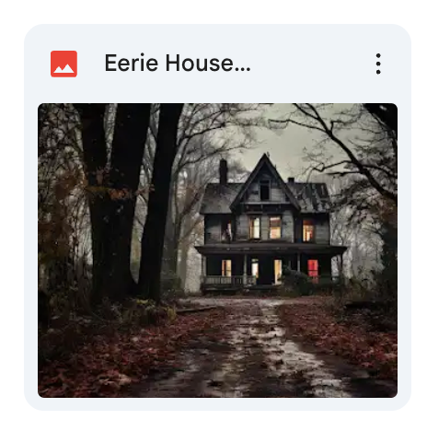Click the vertical ellipsis on the card
This screenshot has width=427, height=431.
[x=378, y=64]
